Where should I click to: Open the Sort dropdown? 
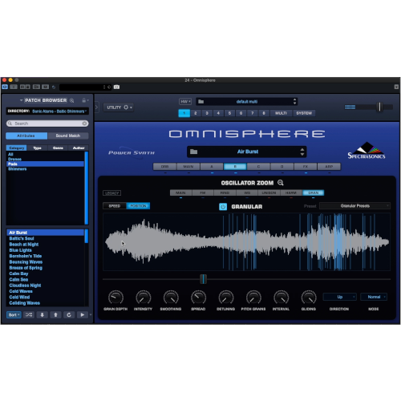pos(14,314)
